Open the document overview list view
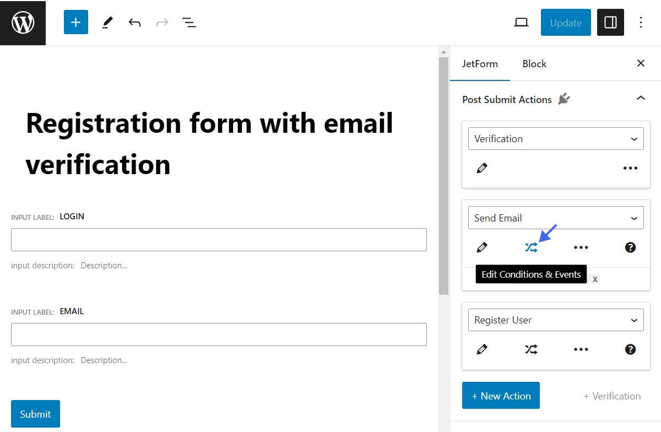The image size is (661, 432). coord(189,22)
